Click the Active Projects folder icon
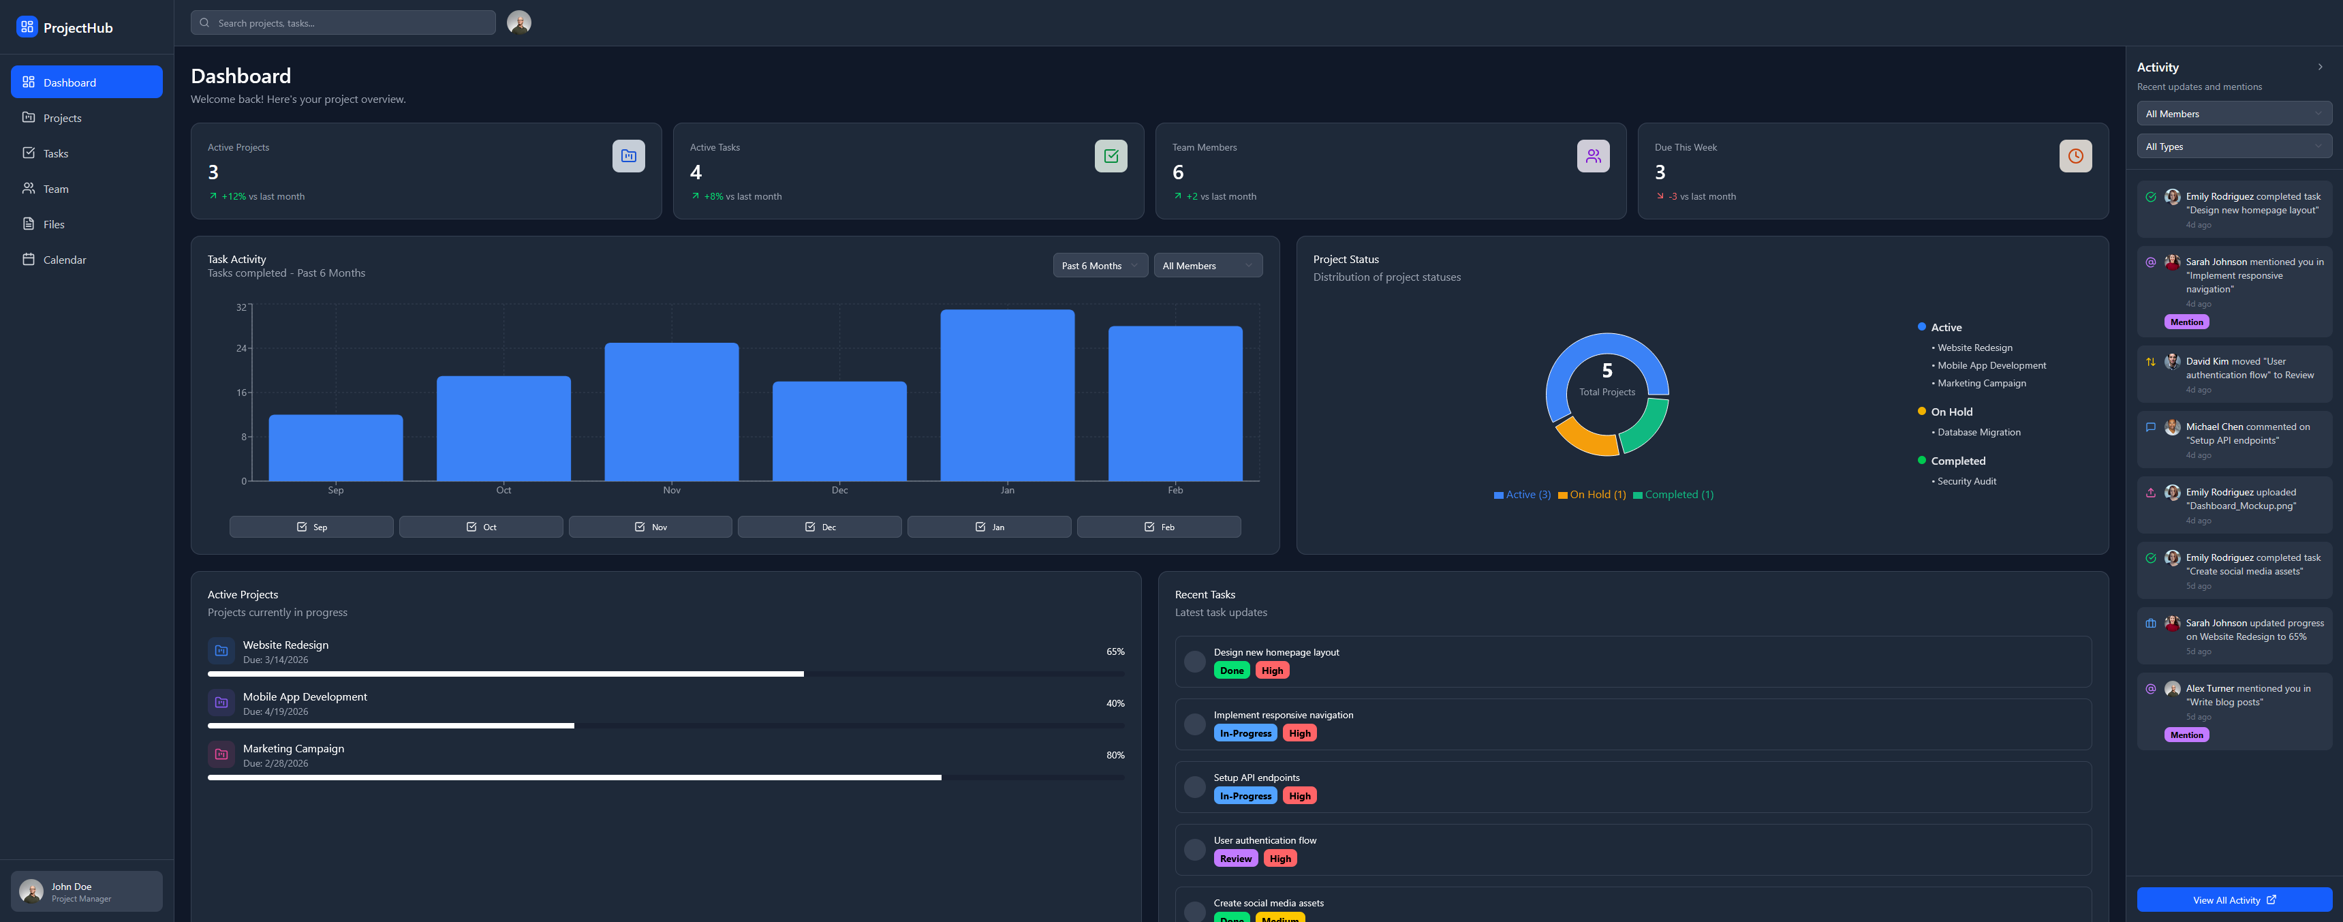Viewport: 2343px width, 922px height. [x=628, y=155]
